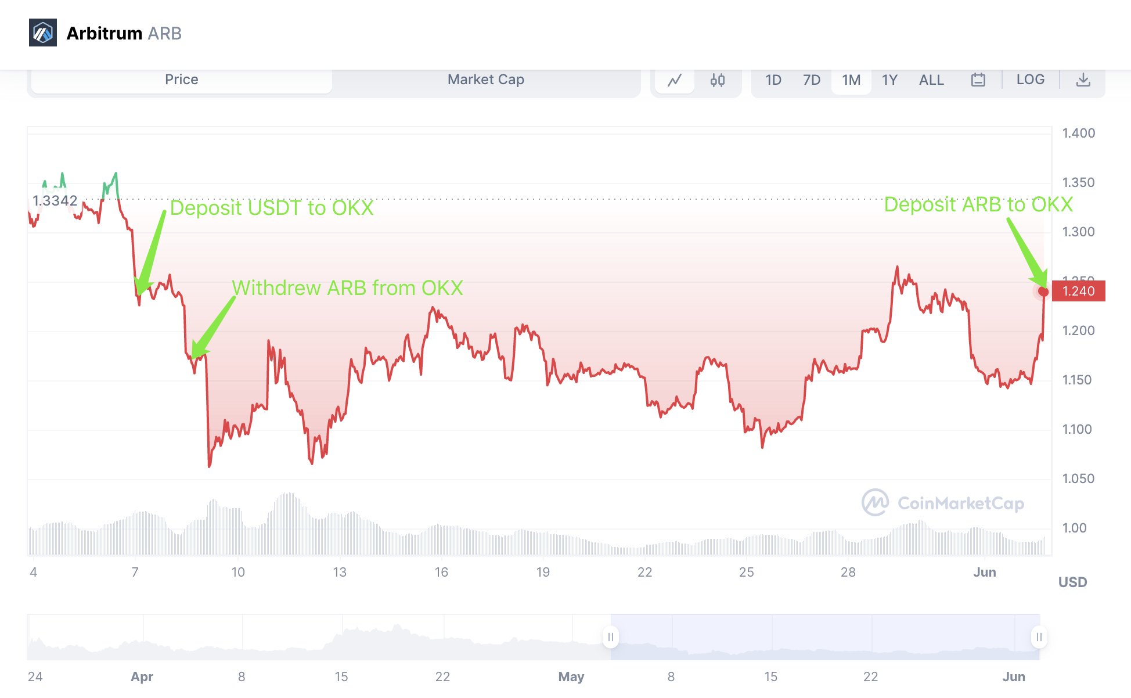The height and width of the screenshot is (698, 1131).
Task: Open the calendar date range picker
Action: tap(978, 80)
